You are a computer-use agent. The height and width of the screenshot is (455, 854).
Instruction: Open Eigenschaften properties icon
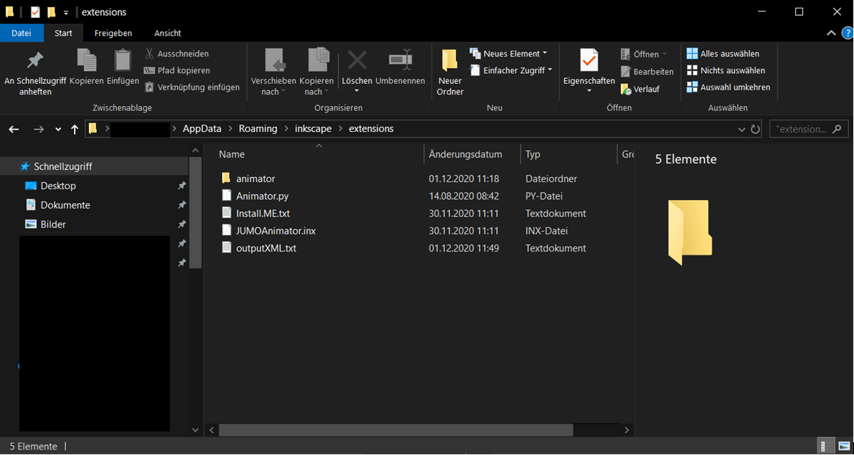(x=589, y=62)
